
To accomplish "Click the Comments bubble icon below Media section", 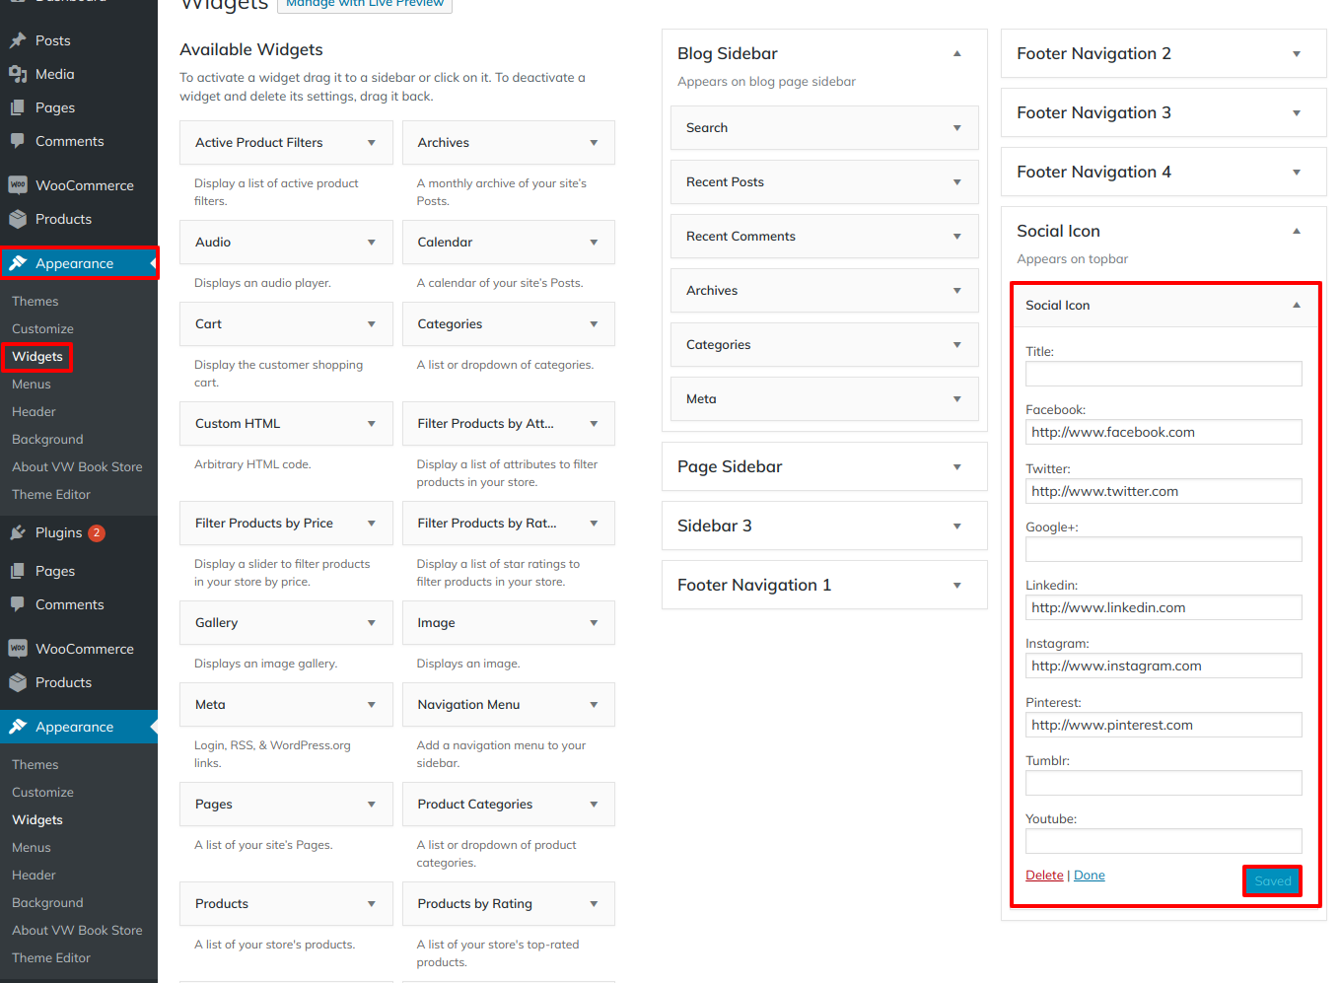I will coord(17,141).
